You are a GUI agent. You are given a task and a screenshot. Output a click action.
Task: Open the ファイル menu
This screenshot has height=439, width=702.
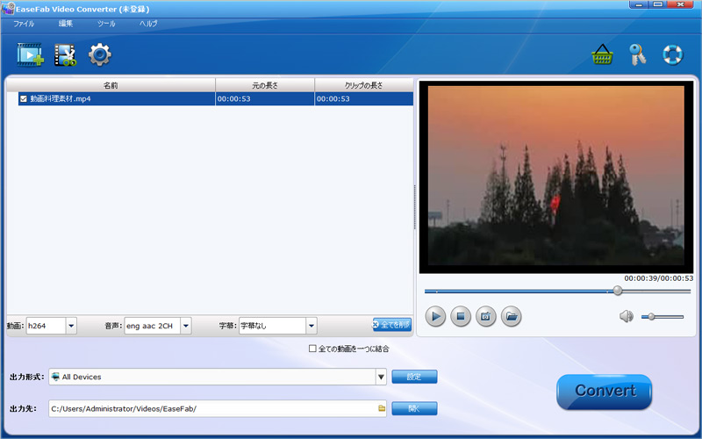pyautogui.click(x=24, y=24)
